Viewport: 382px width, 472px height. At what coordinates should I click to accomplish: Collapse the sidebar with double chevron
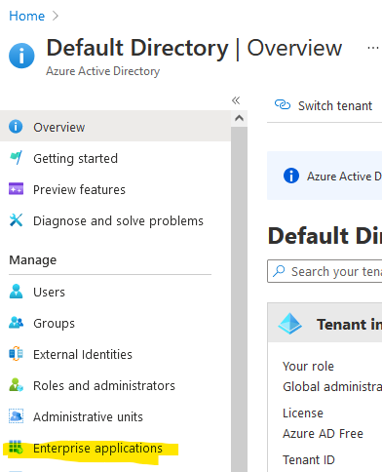point(236,100)
